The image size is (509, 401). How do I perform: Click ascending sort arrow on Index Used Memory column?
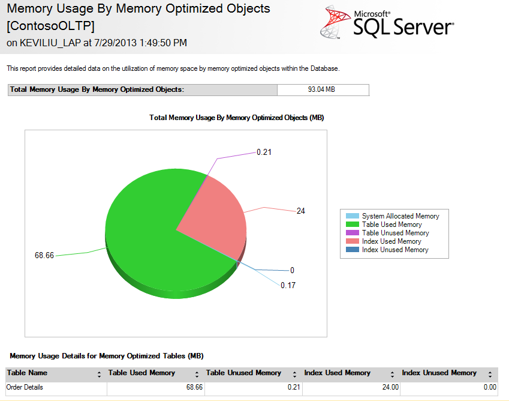point(392,371)
